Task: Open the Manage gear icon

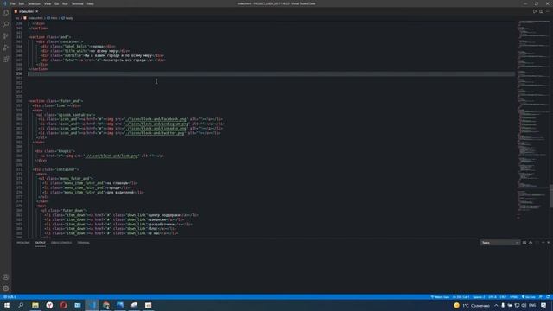Action: tap(6, 289)
